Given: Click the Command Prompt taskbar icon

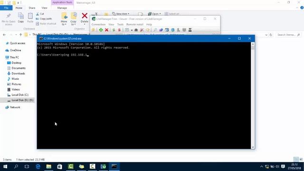Looking at the screenshot, I should click(x=114, y=167).
